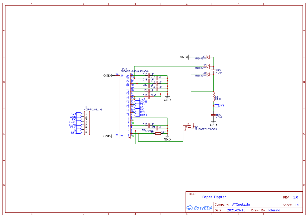Select header H1 HDR-F-2.54_1x8 symbol
The image size is (308, 218).
pyautogui.click(x=87, y=123)
